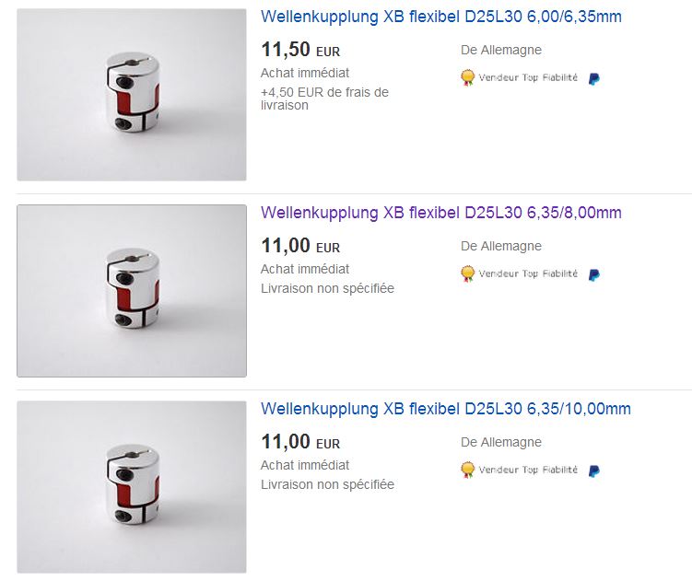This screenshot has height=581, width=692.
Task: Click Top seller medal icon, second listing
Action: [x=467, y=274]
